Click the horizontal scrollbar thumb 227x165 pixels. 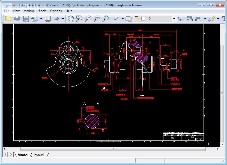coord(113,149)
